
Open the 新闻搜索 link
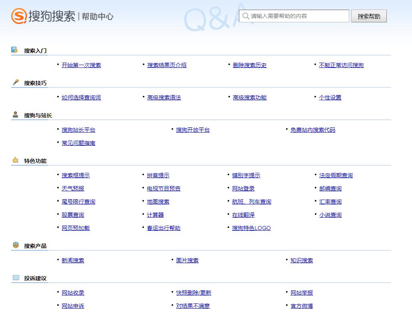pyautogui.click(x=73, y=260)
